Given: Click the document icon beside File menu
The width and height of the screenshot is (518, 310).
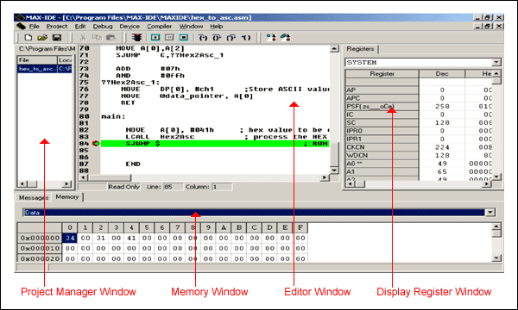Looking at the screenshot, I should click(x=22, y=27).
